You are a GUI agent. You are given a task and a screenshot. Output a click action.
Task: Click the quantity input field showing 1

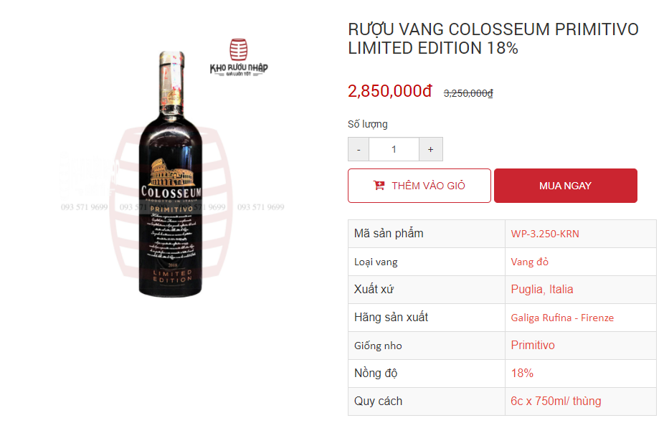[394, 149]
